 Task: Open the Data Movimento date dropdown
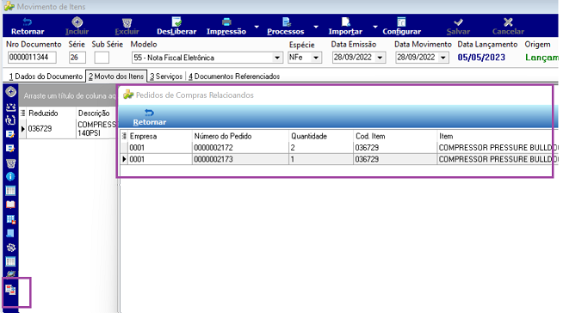click(443, 58)
